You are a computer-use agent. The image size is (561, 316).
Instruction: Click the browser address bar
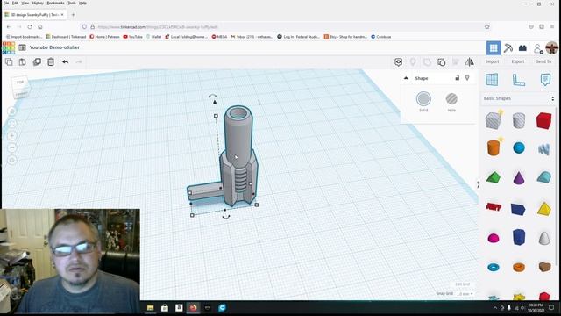coord(287,27)
